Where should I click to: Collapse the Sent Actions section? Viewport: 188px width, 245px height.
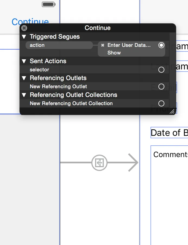(24, 61)
